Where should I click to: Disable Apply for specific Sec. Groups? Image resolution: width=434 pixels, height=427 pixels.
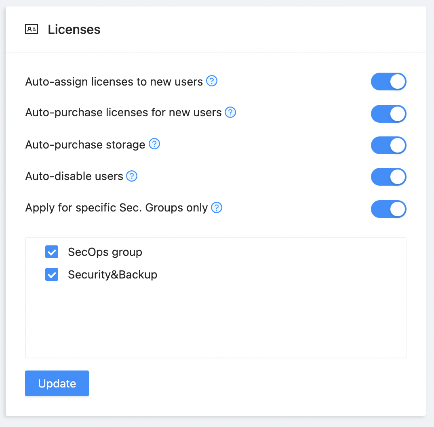click(388, 209)
